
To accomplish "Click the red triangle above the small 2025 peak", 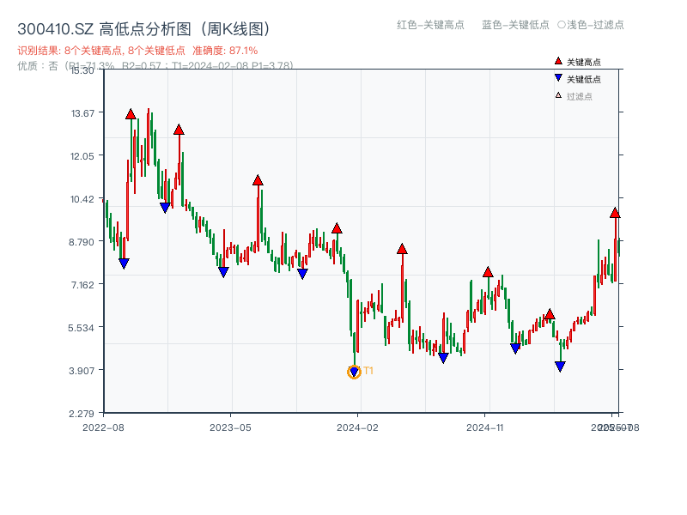I will coord(548,314).
